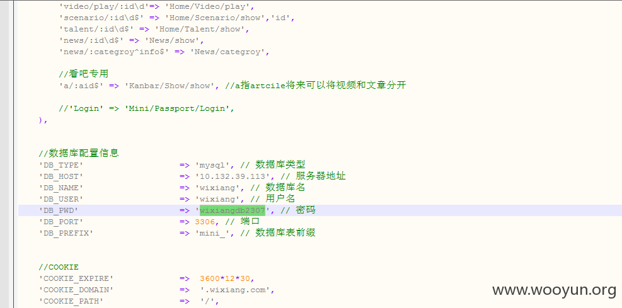Click the 'news/:categroy^info$' route key
The height and width of the screenshot is (308, 622).
(x=113, y=52)
